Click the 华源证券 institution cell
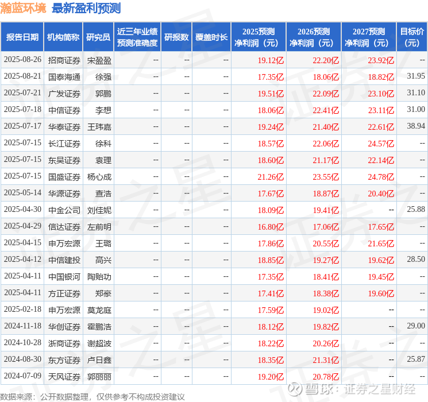Screen dimensions: 428x402 pos(64,193)
